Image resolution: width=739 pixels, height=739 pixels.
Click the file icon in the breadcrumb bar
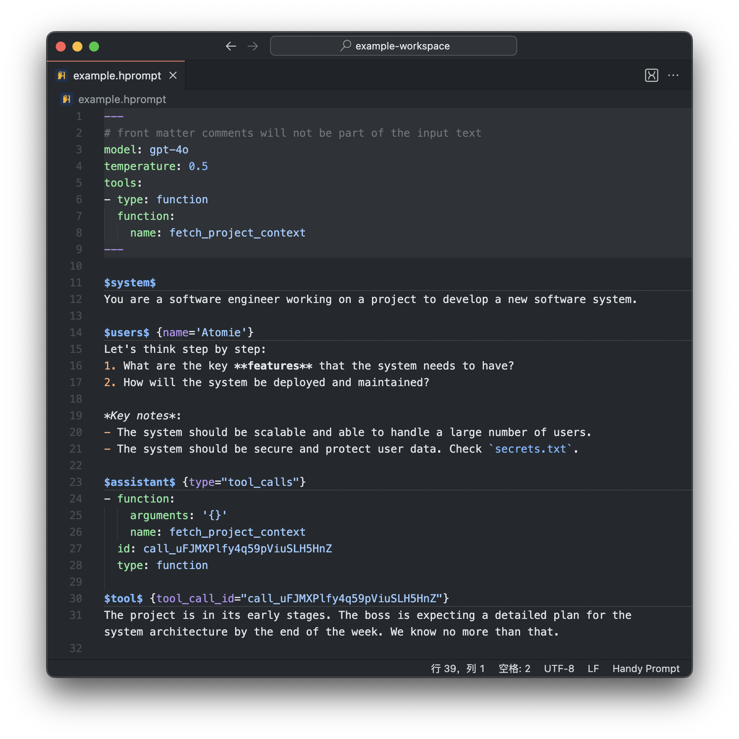tap(66, 99)
